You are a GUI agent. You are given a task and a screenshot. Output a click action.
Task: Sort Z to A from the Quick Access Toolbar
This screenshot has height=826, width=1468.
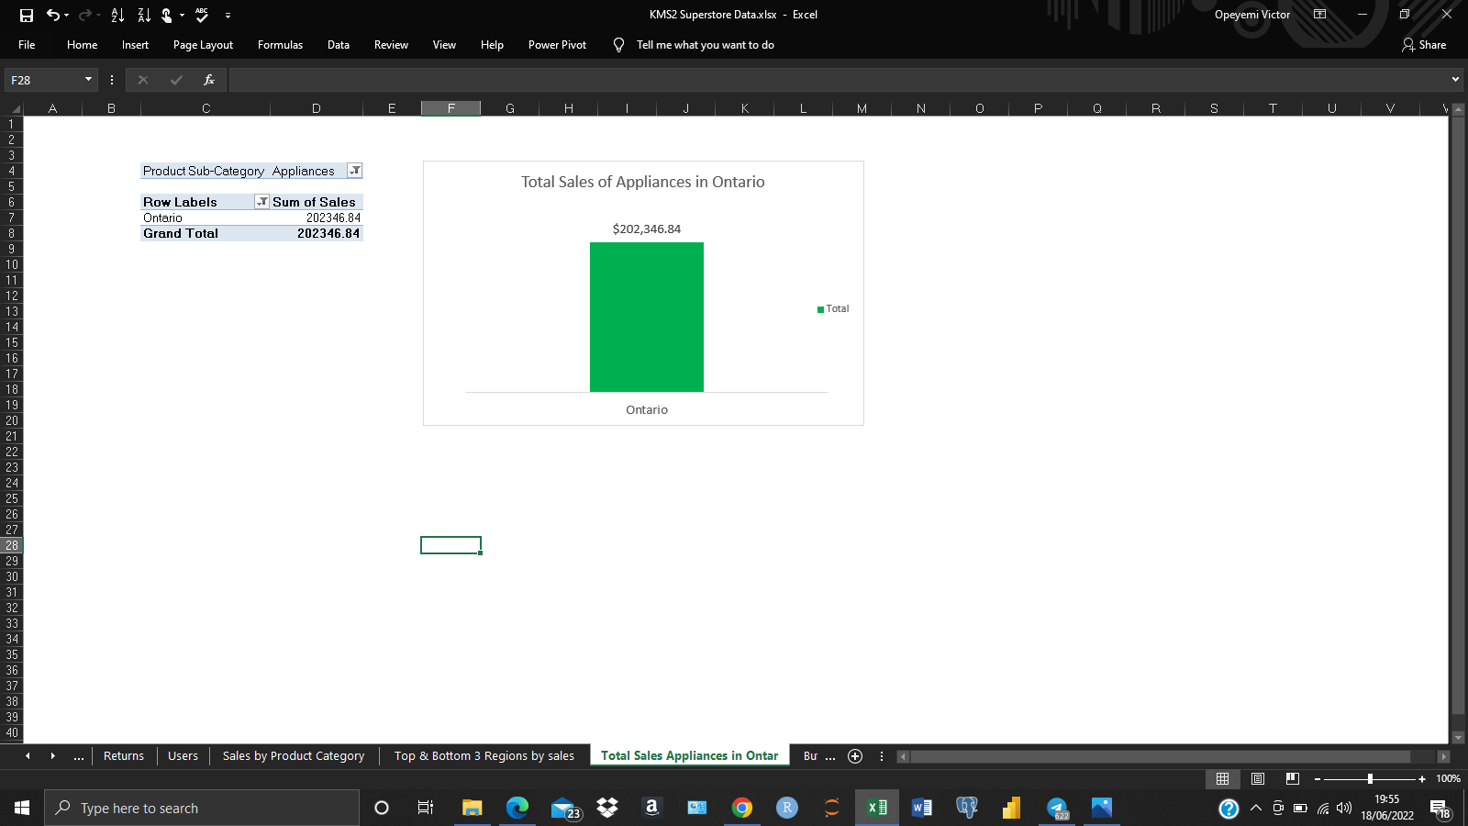point(143,15)
